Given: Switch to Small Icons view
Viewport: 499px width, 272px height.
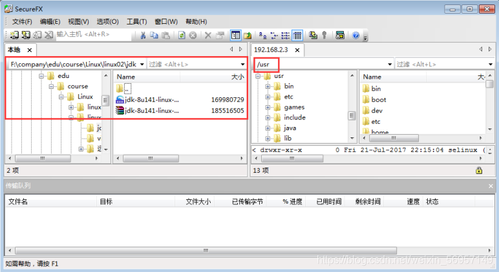Looking at the screenshot, I should [274, 35].
